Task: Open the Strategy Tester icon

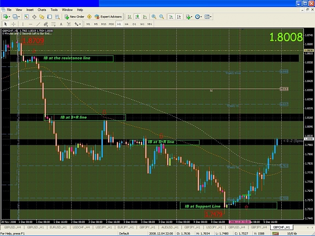Action: click(x=57, y=17)
